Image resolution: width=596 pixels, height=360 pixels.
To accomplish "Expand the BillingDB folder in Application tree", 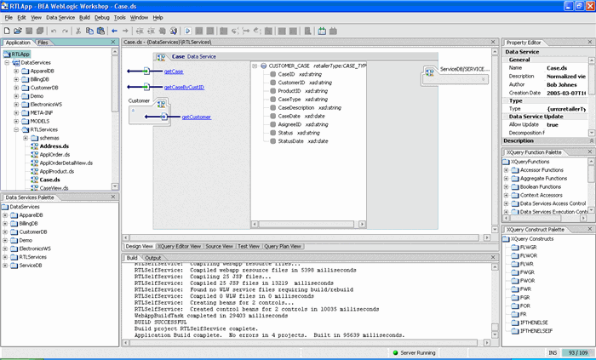I will 16,79.
